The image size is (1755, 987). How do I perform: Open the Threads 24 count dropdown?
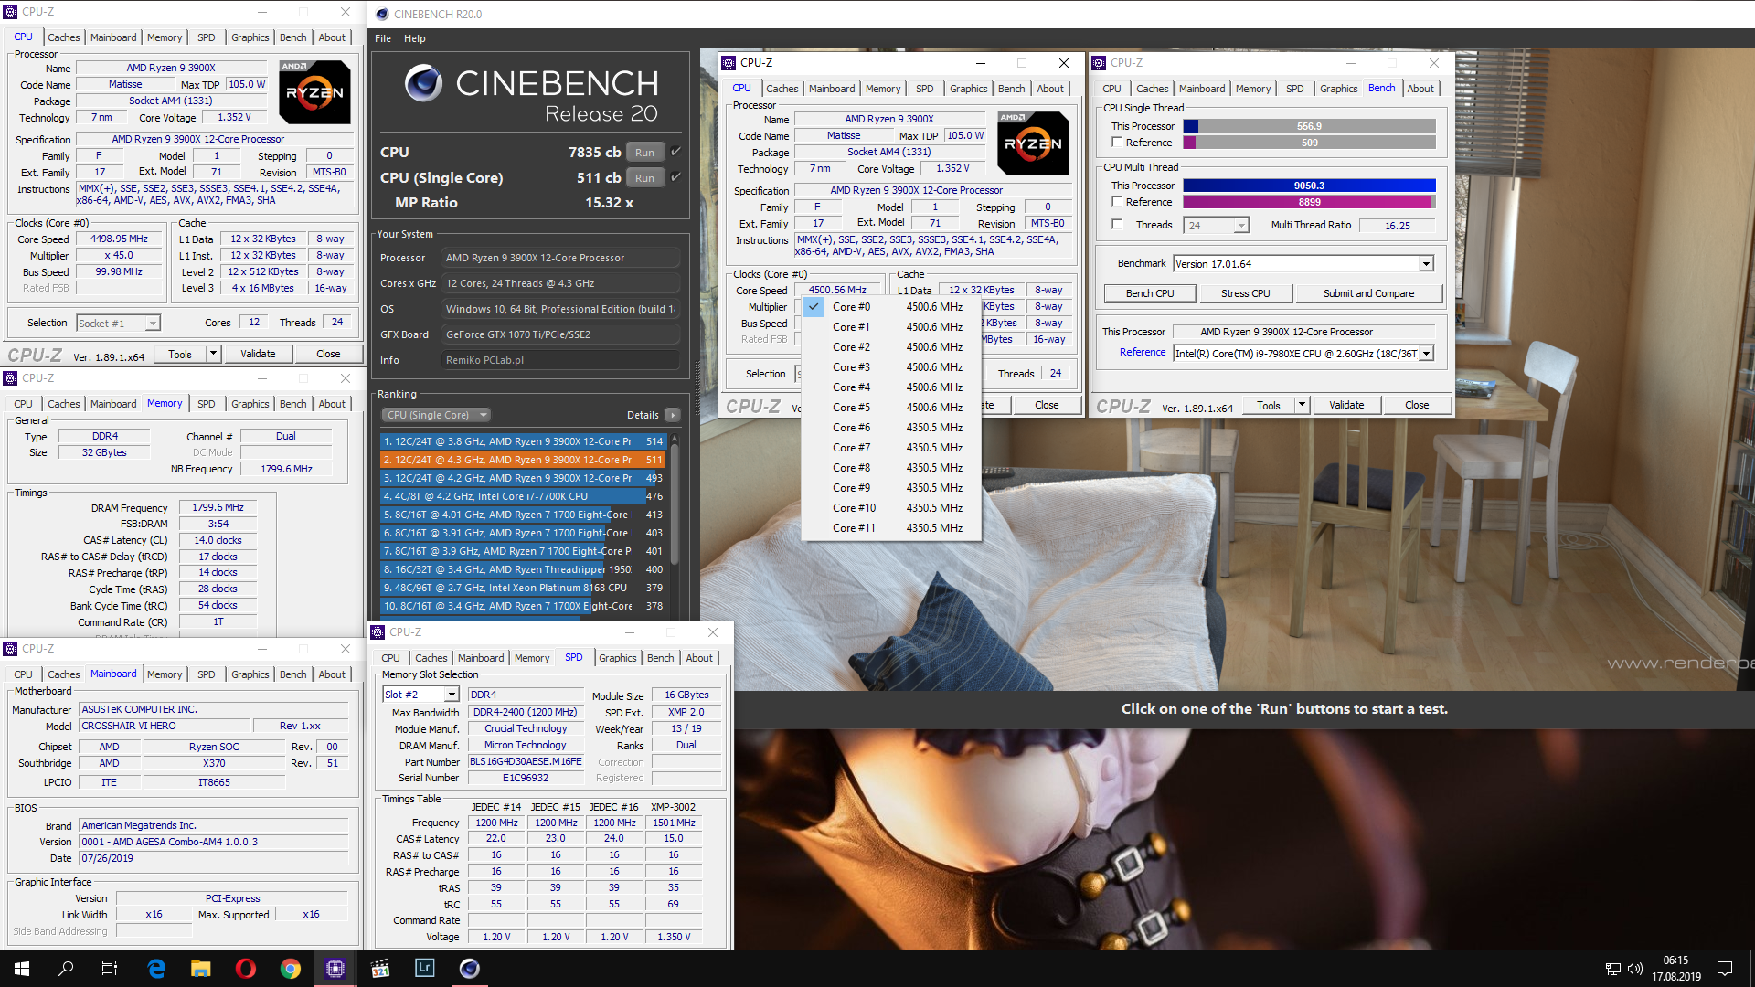[x=1240, y=226]
